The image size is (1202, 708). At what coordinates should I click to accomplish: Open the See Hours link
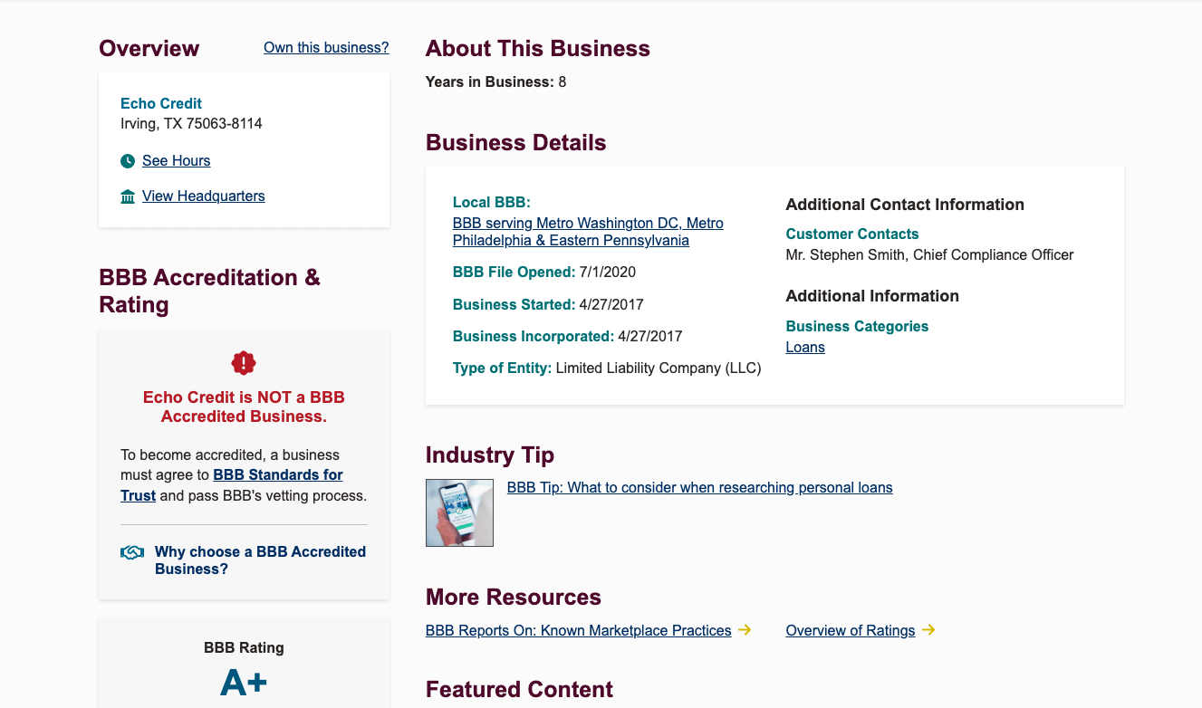point(176,160)
